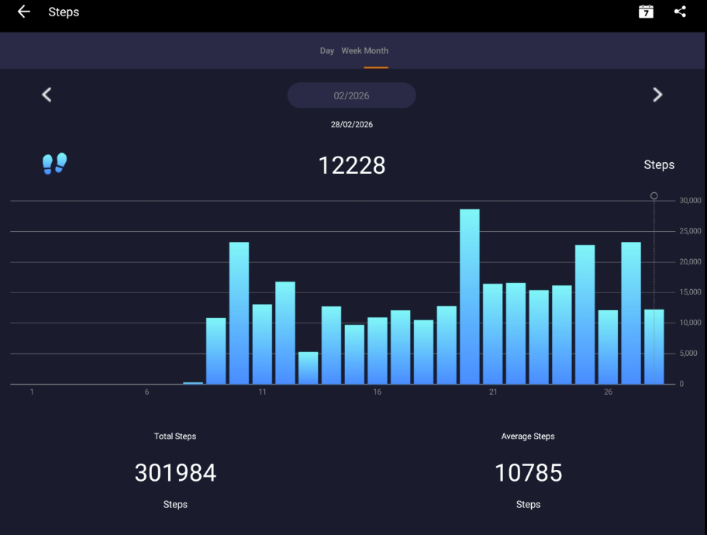This screenshot has width=707, height=535.
Task: Select the shortest full bar on day 13
Action: pyautogui.click(x=309, y=368)
